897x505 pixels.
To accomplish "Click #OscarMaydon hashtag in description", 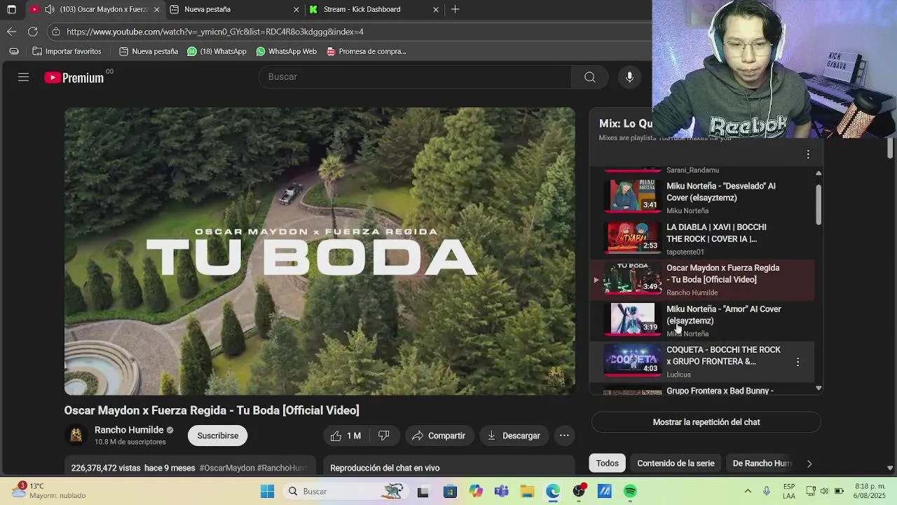I will (227, 468).
